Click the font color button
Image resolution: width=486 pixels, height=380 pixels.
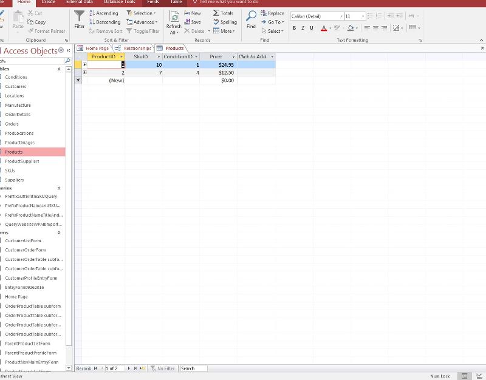[323, 28]
